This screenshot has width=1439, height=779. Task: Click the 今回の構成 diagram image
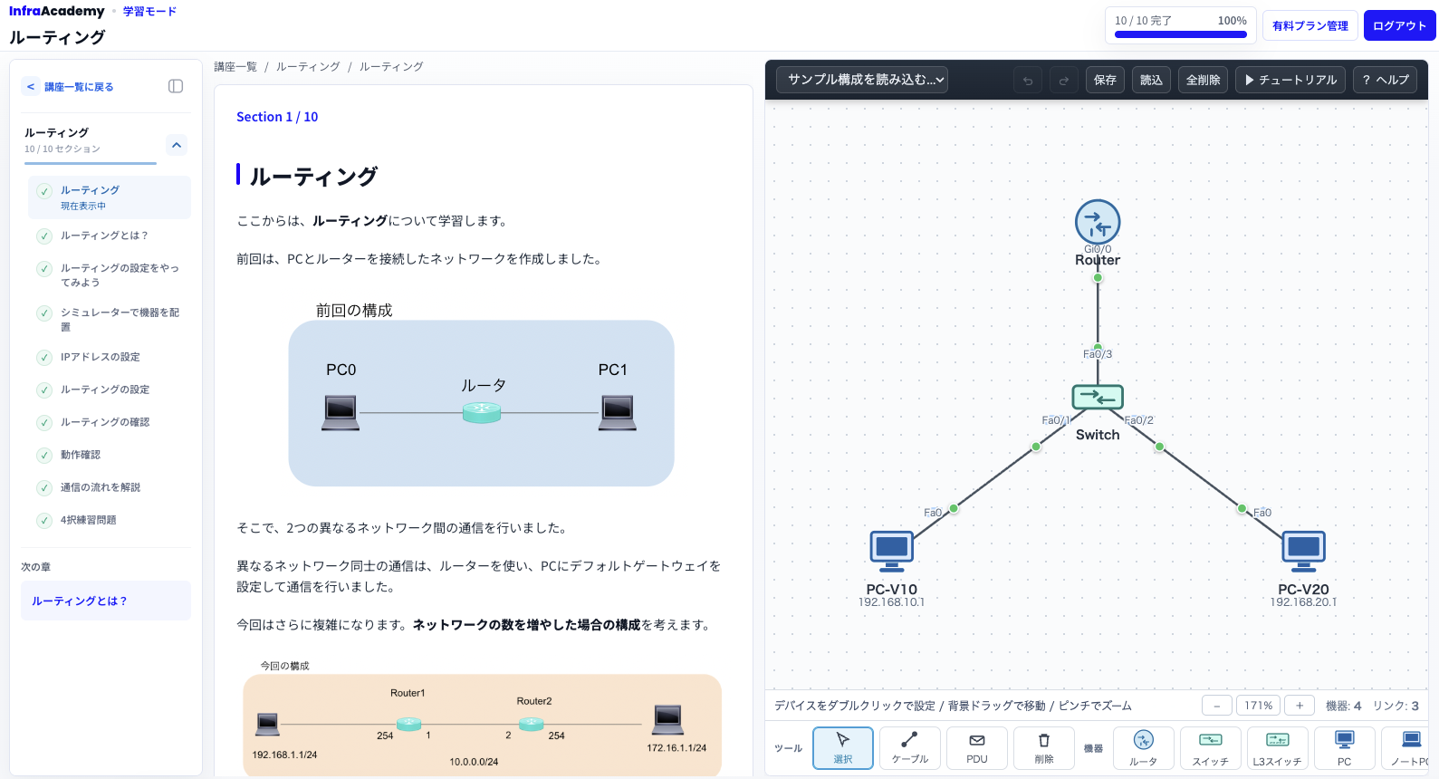tap(482, 717)
